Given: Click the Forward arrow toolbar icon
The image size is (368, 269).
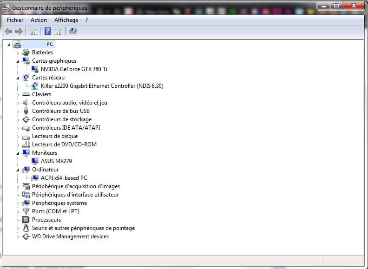Looking at the screenshot, I should coord(19,31).
